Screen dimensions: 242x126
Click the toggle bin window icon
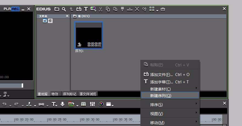tap(84, 104)
